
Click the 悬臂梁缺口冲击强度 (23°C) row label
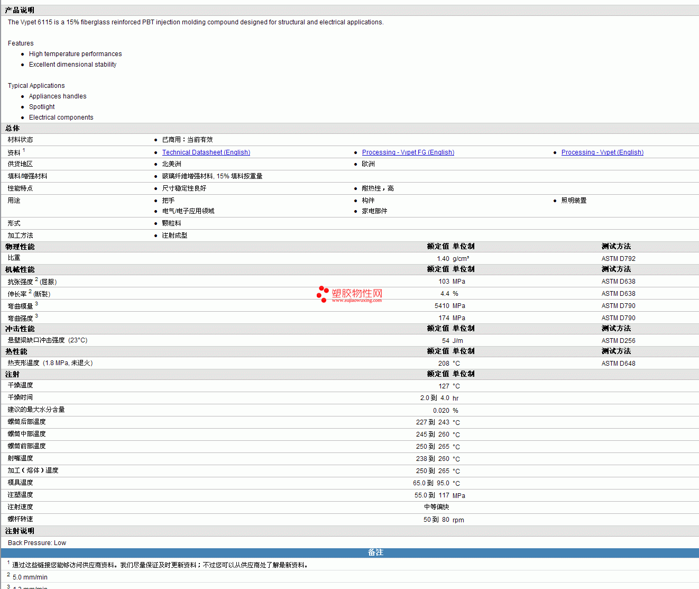point(48,340)
